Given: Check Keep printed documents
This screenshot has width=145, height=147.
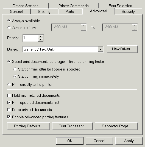Looking at the screenshot, I should tap(9, 110).
